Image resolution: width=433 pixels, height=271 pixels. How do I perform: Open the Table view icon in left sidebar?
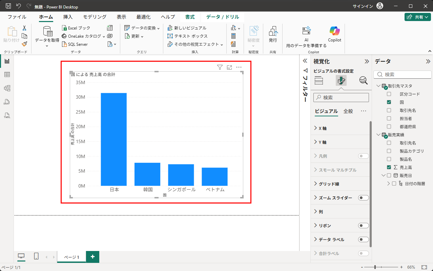point(7,75)
